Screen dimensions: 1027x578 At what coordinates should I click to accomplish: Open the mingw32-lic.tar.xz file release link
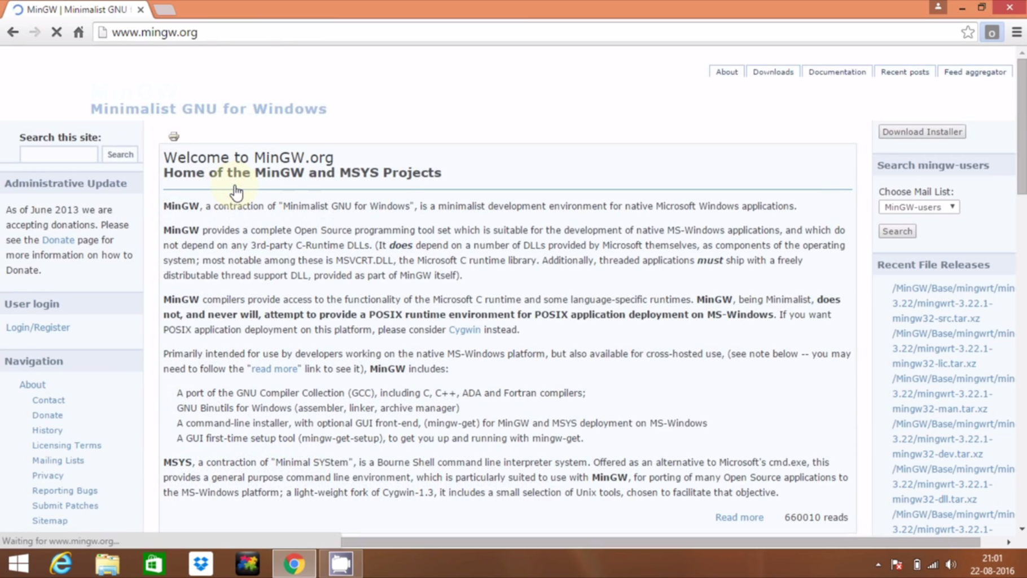click(953, 348)
